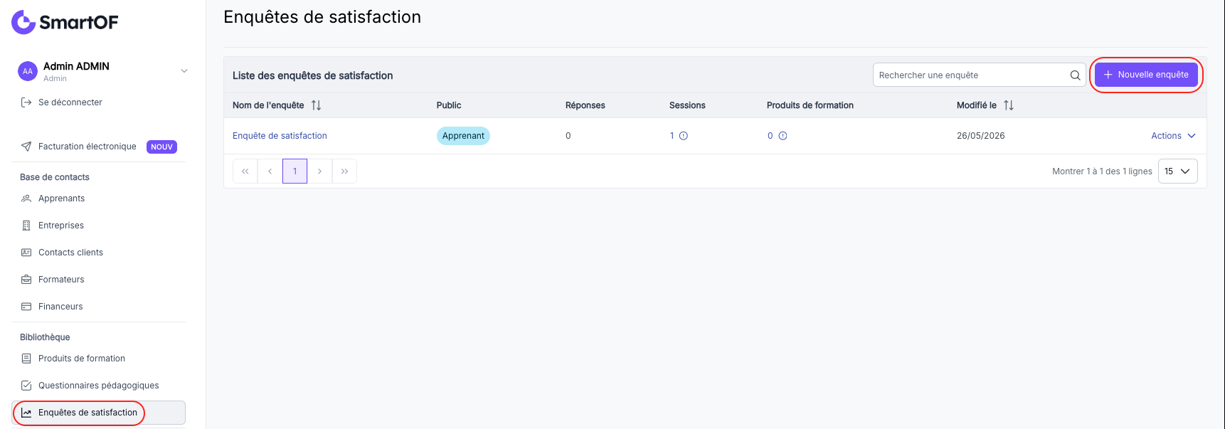
Task: Click the Produits de formation column header
Action: point(810,105)
